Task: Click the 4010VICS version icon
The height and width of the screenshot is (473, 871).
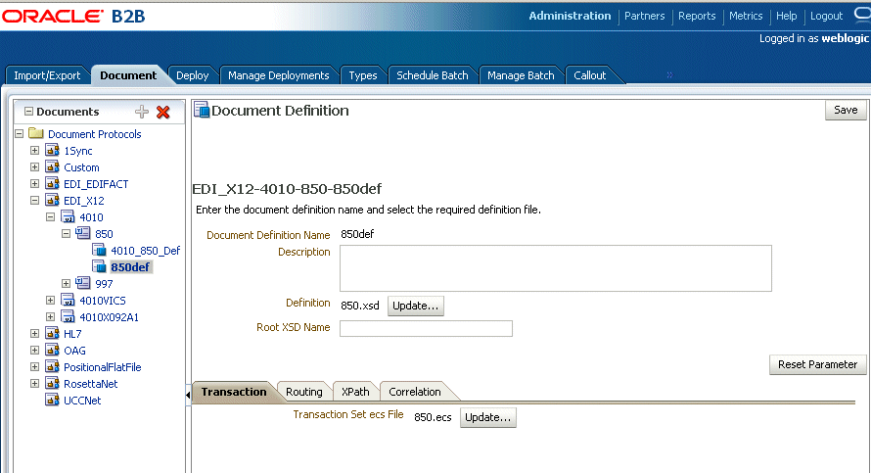Action: click(x=68, y=300)
